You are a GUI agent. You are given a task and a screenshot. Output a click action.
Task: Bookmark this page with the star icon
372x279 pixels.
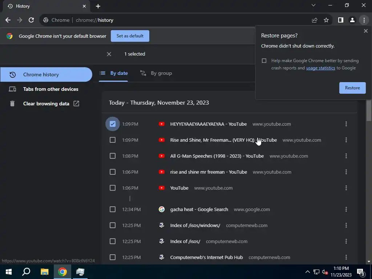[x=326, y=20]
